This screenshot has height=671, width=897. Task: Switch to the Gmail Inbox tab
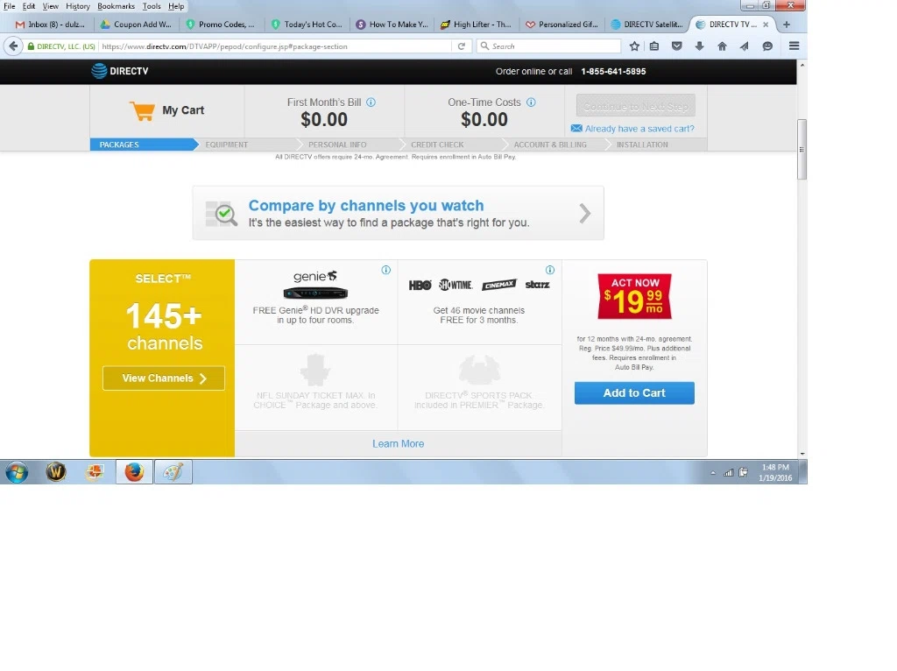point(50,25)
